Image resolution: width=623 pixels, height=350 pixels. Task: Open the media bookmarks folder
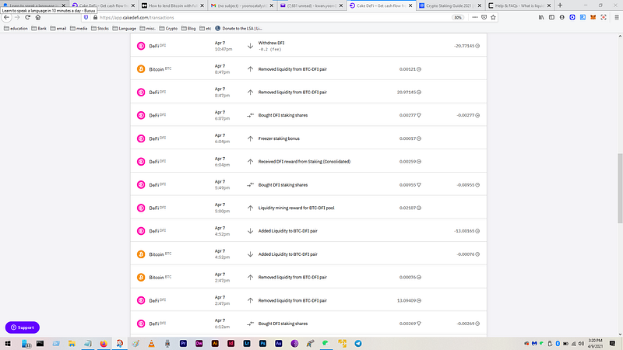click(79, 29)
